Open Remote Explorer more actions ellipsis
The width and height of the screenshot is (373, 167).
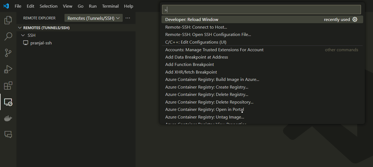coord(128,18)
